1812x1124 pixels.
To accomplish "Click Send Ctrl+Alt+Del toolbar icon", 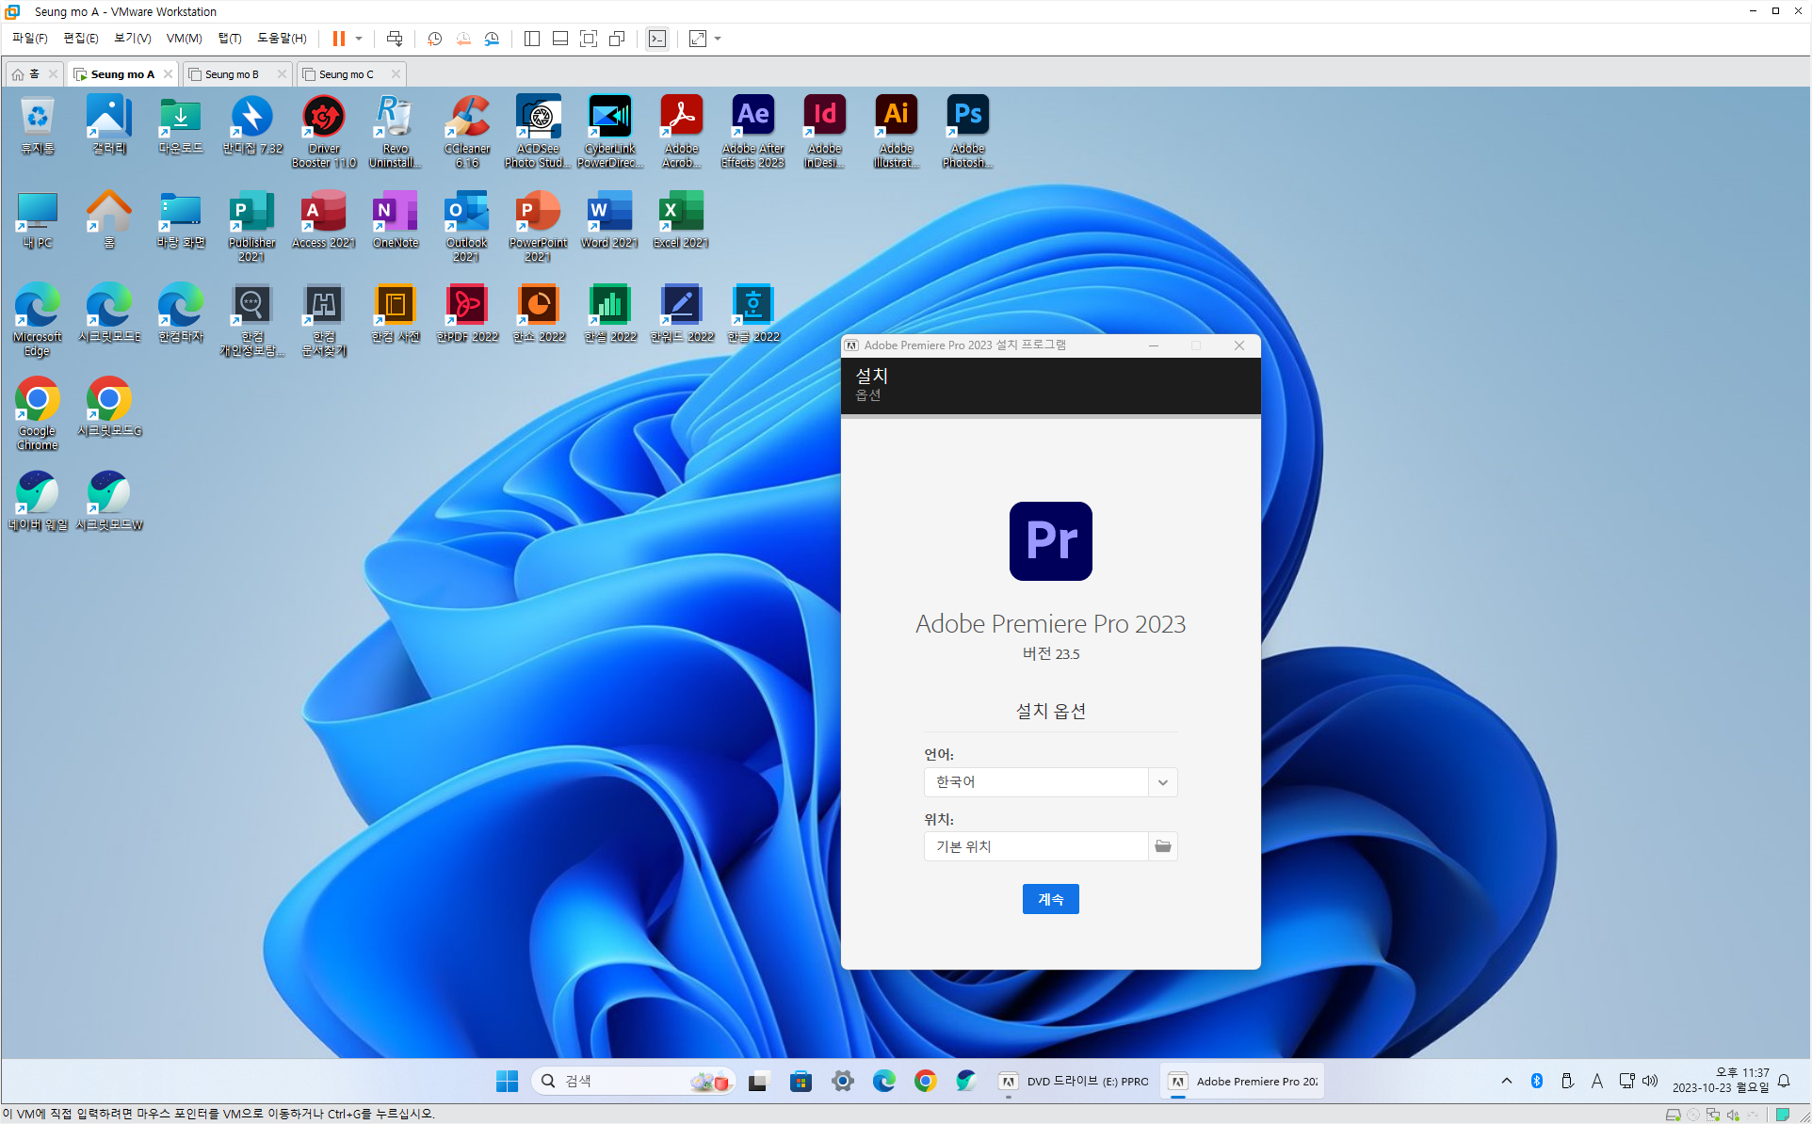I will [x=395, y=39].
